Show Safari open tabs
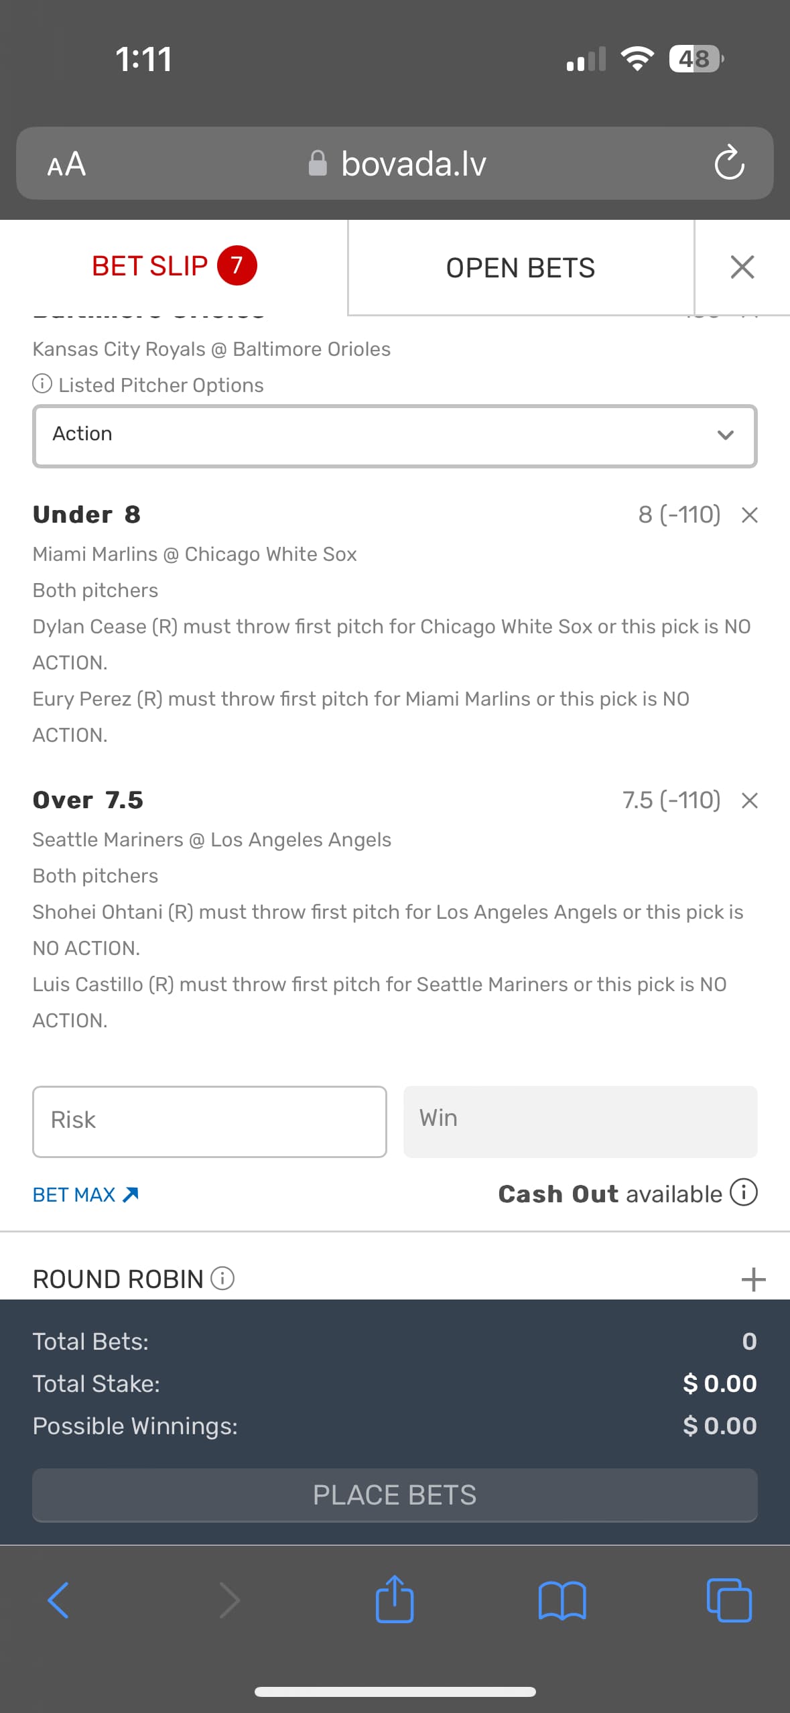 click(728, 1600)
